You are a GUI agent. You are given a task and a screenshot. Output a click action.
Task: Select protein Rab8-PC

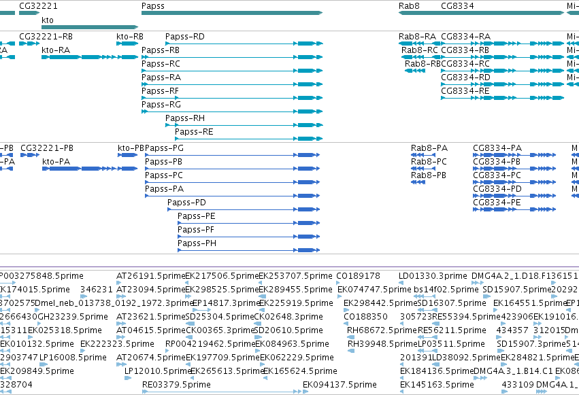(423, 169)
